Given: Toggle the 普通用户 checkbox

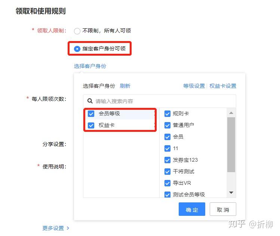Looking at the screenshot, I should pos(167,125).
